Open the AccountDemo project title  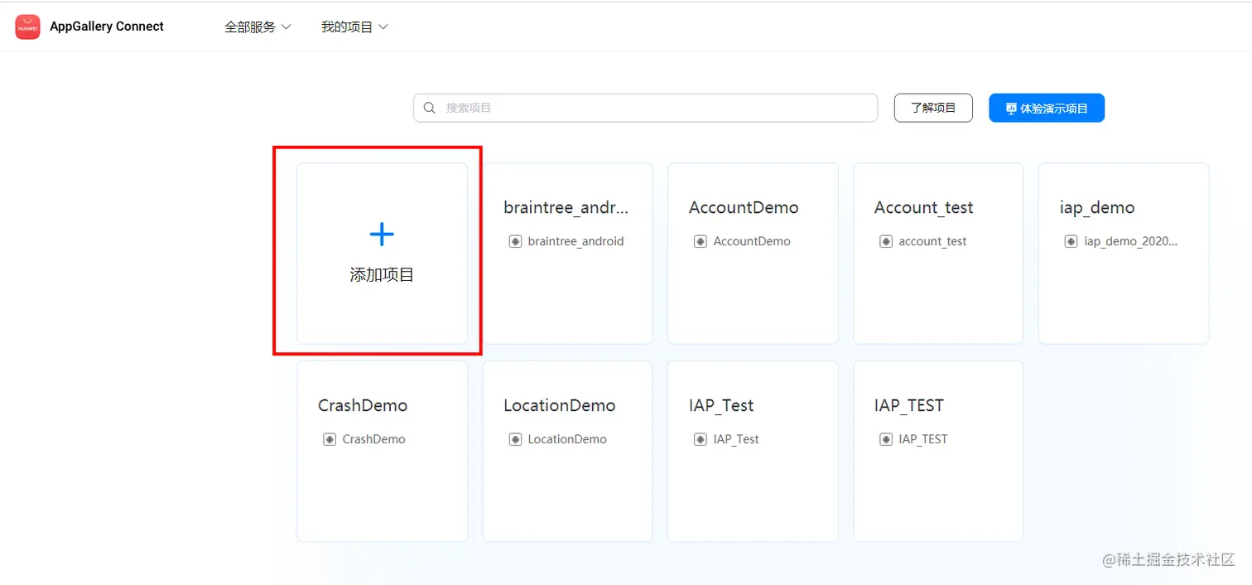[x=744, y=207]
